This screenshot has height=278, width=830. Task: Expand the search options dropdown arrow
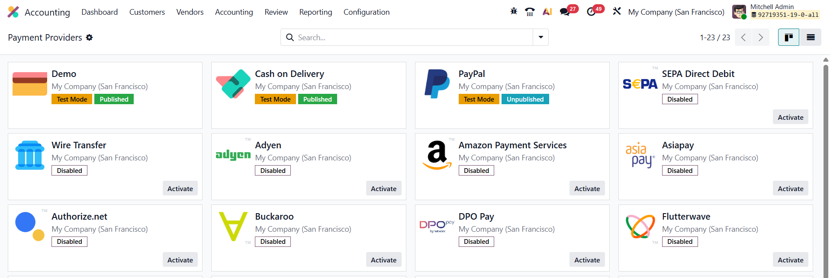[540, 38]
